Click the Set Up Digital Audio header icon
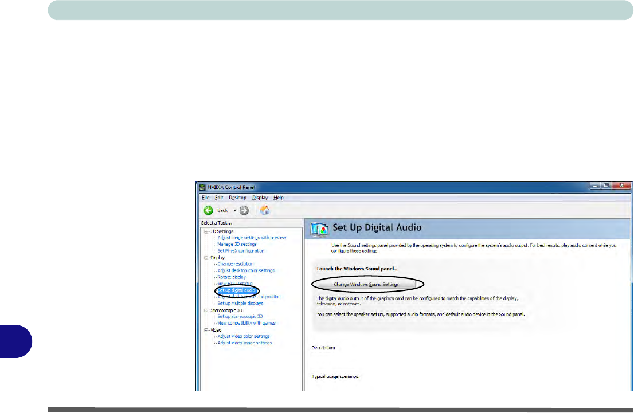Image resolution: width=634 pixels, height=413 pixels. (x=319, y=229)
